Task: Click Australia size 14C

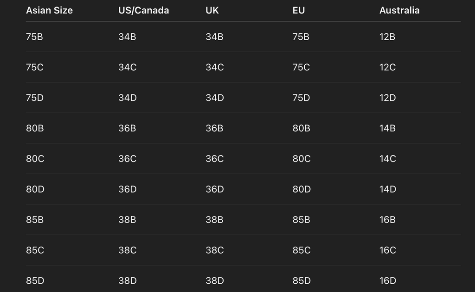Action: 387,159
